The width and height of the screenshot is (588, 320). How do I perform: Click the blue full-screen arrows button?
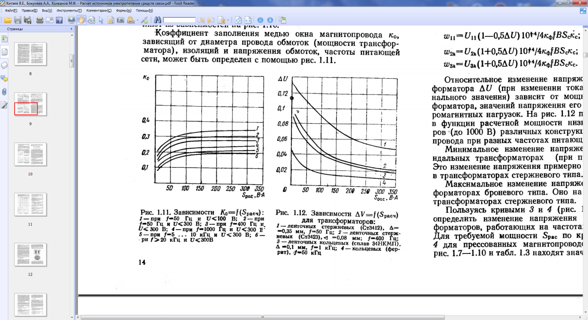coord(583,11)
